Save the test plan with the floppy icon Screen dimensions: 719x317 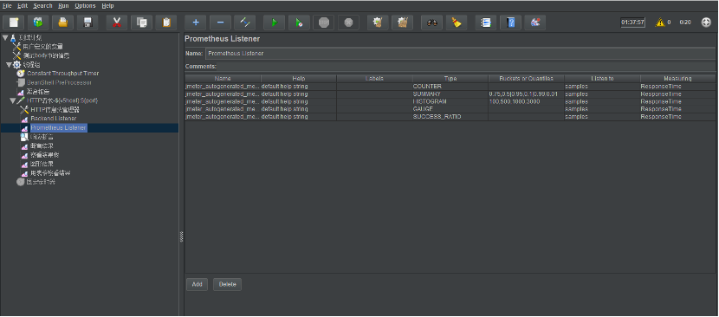pos(87,23)
